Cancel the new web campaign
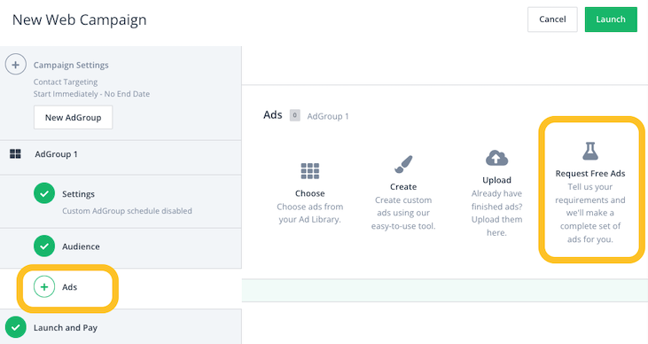The height and width of the screenshot is (344, 648). (x=552, y=20)
